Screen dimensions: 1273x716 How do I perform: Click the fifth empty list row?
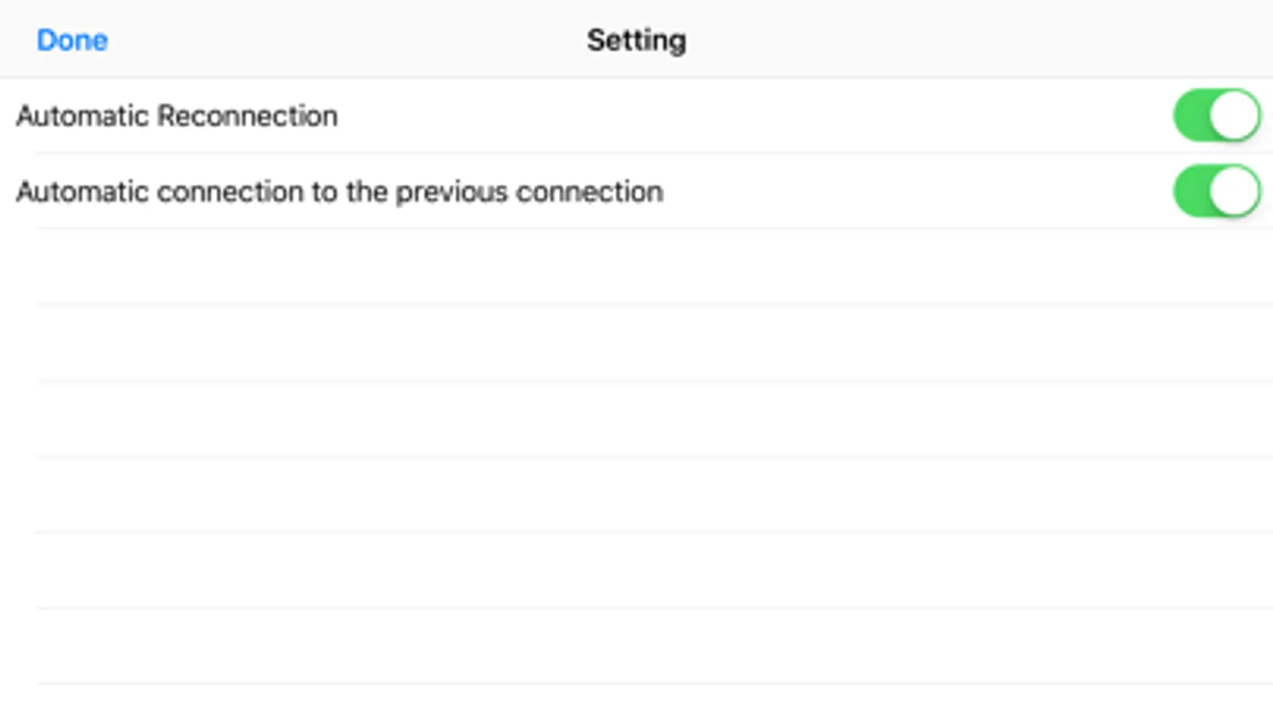click(x=637, y=570)
